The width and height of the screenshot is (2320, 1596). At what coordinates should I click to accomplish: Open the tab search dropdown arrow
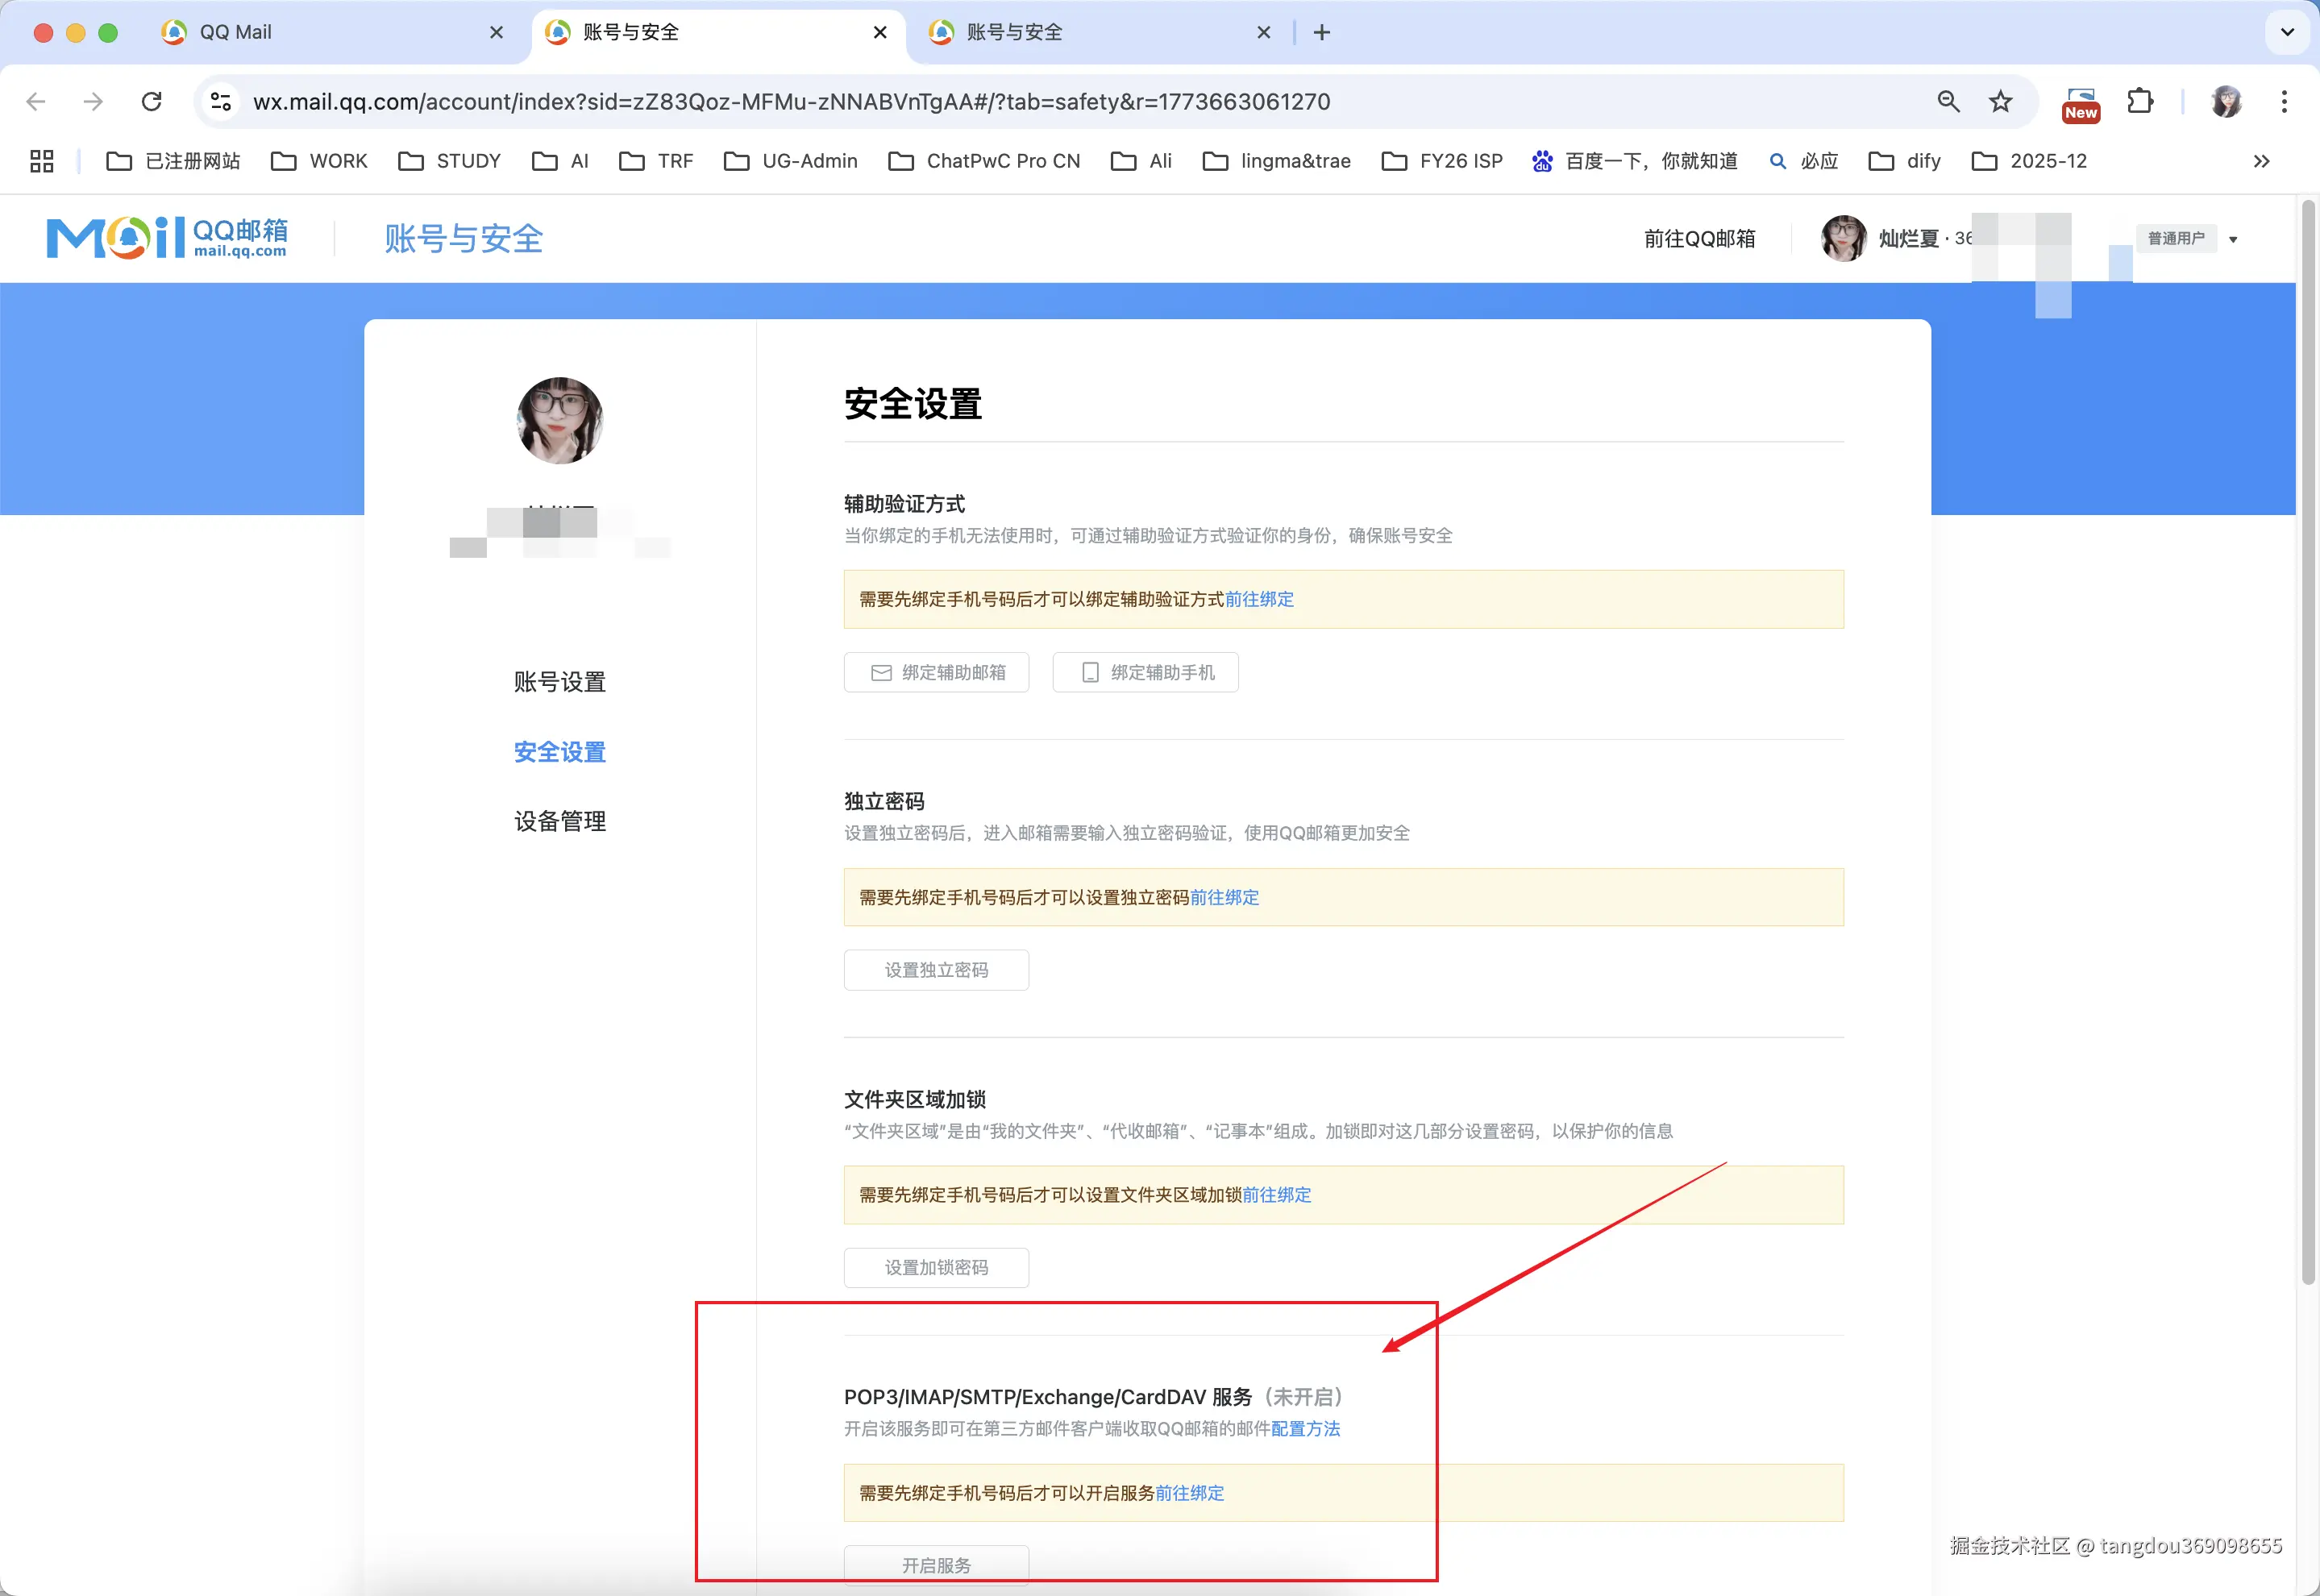point(2287,32)
